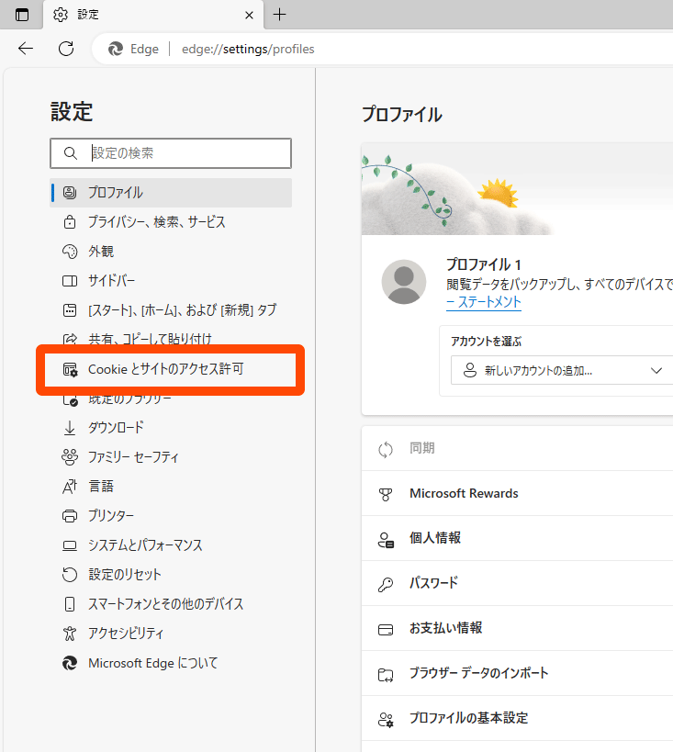Click the 設定の検索 search field

(x=184, y=153)
